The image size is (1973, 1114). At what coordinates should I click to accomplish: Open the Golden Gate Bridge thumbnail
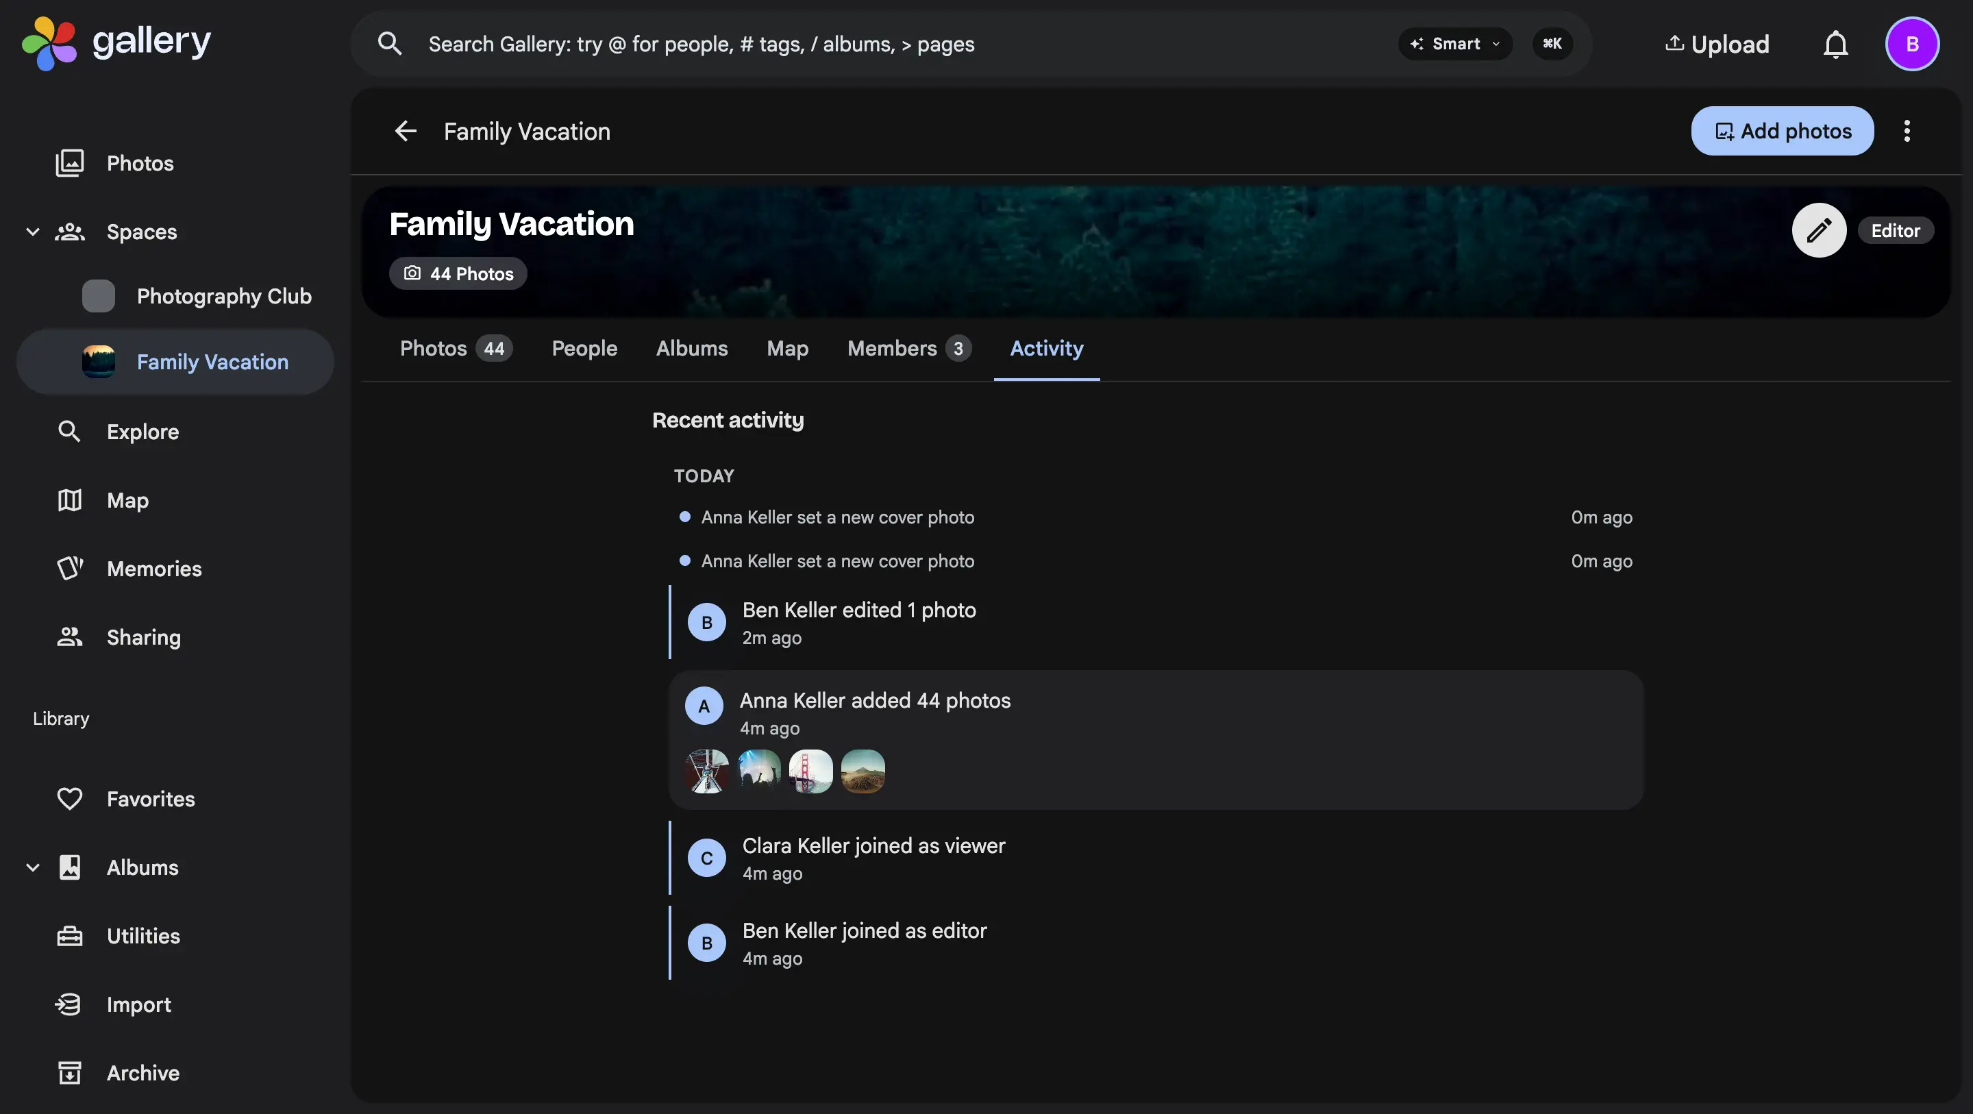811,771
